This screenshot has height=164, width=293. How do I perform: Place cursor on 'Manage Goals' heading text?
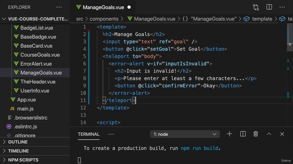132,34
